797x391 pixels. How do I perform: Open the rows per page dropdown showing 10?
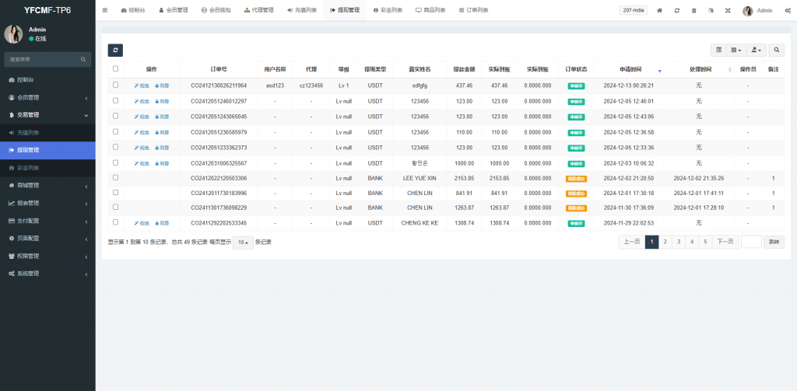244,242
